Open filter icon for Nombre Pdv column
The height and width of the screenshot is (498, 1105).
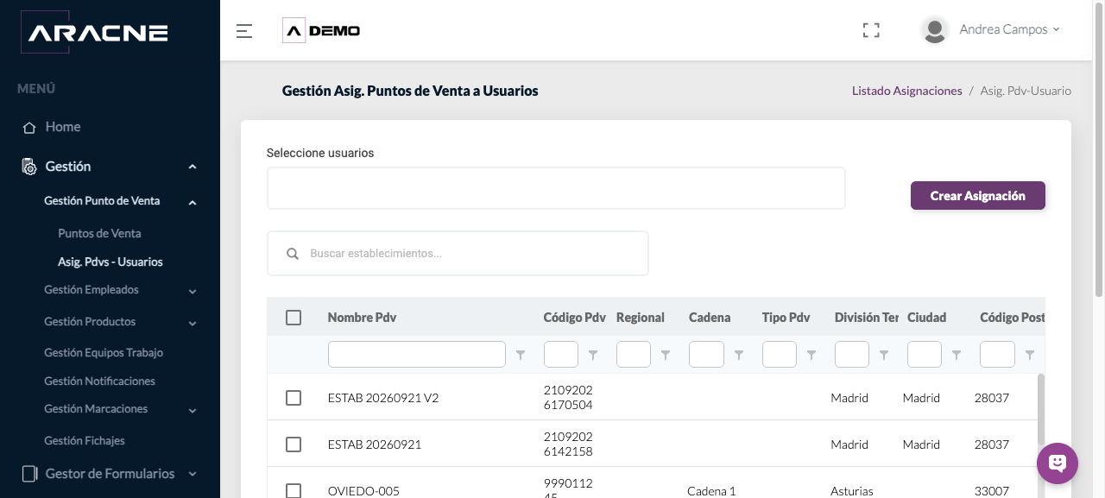coord(521,355)
